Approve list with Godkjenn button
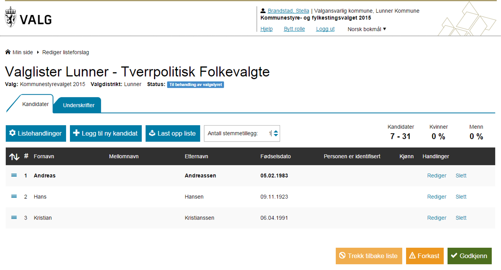The image size is (501, 270). [469, 256]
